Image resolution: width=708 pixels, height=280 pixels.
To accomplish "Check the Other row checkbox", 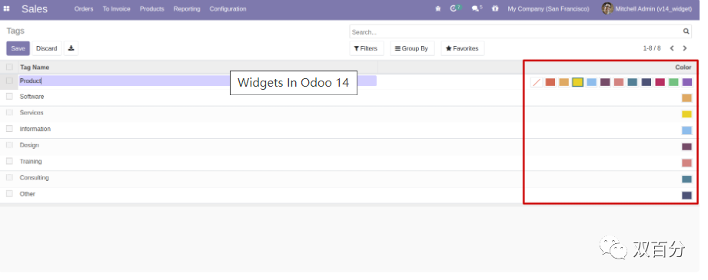I will 9,194.
